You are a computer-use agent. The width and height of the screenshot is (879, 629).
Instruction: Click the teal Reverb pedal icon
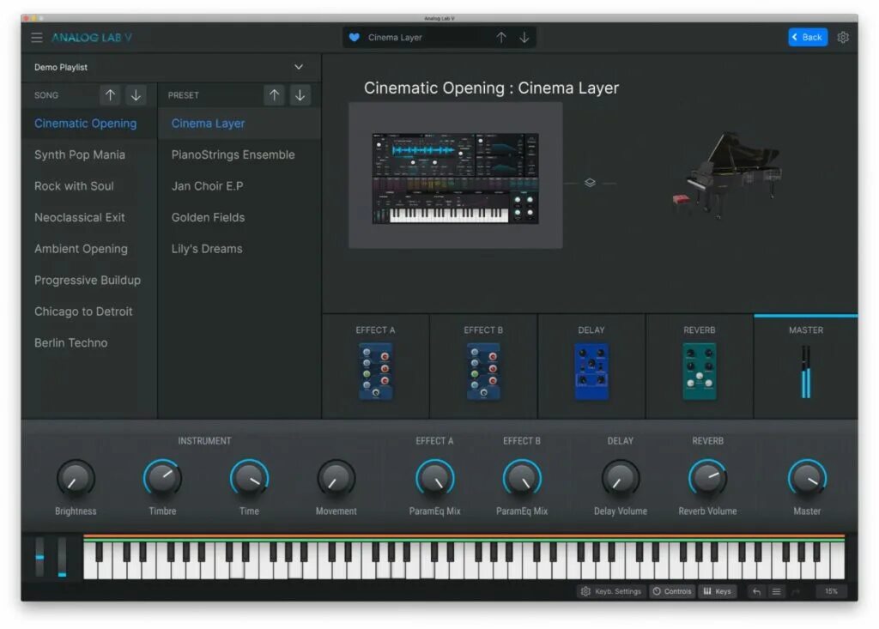click(x=699, y=371)
